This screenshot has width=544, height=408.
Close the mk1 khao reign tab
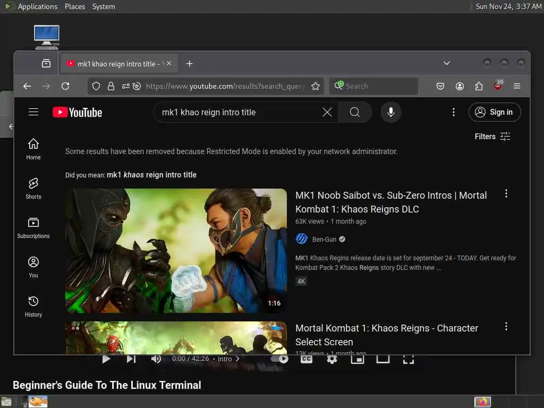[x=168, y=64]
